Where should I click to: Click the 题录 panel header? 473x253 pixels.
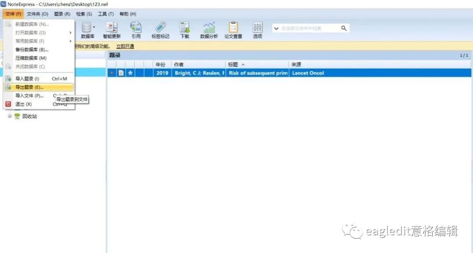point(289,55)
